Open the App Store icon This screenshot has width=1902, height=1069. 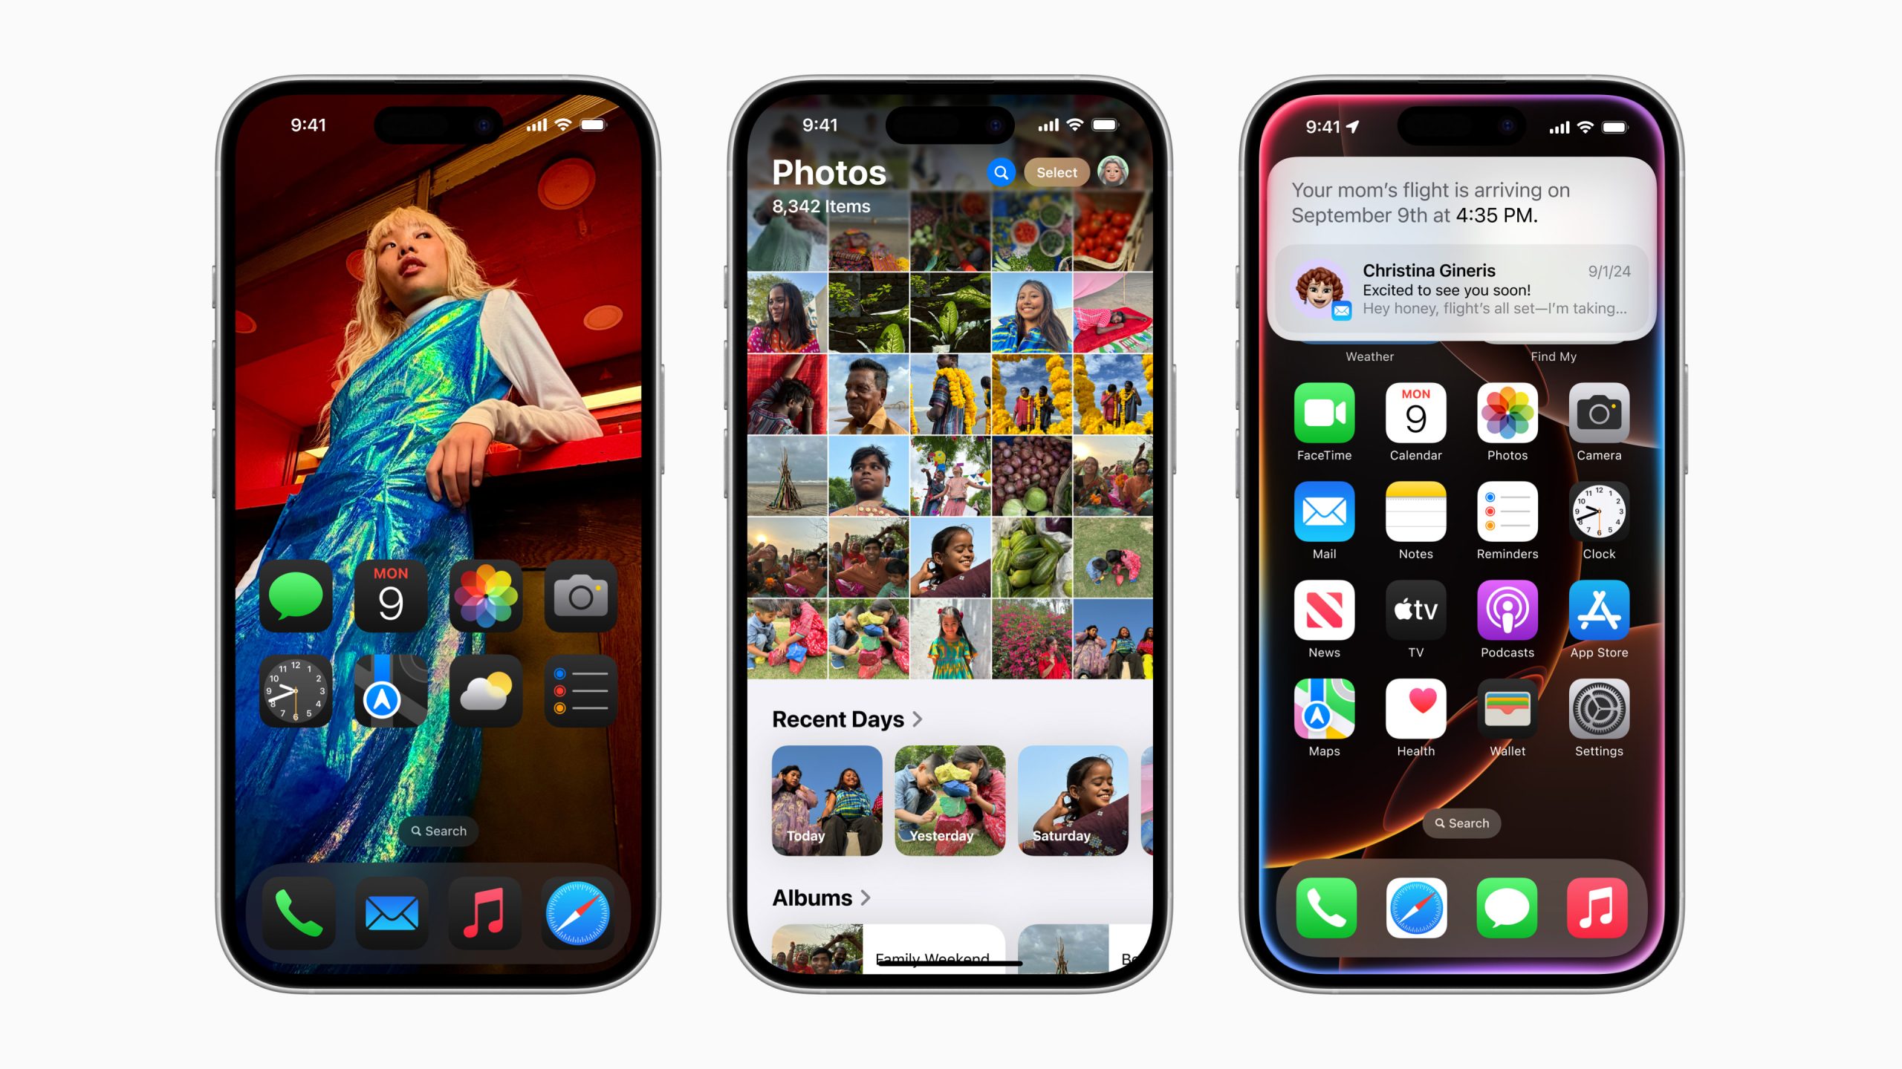pos(1599,613)
